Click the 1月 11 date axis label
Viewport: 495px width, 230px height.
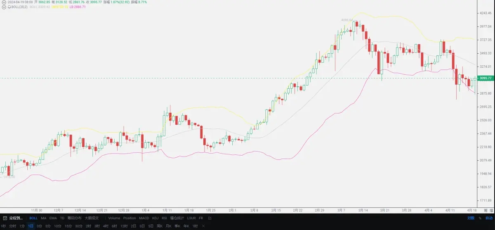[x=167, y=210]
